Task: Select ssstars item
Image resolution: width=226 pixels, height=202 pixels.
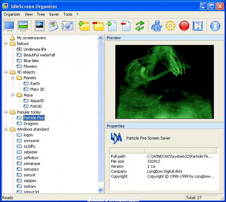Action: coord(30,186)
